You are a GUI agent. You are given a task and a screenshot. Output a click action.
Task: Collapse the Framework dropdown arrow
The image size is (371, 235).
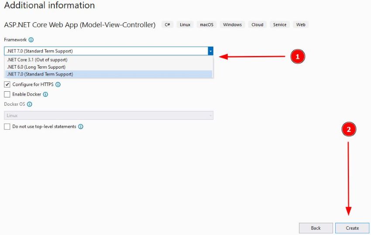click(210, 51)
